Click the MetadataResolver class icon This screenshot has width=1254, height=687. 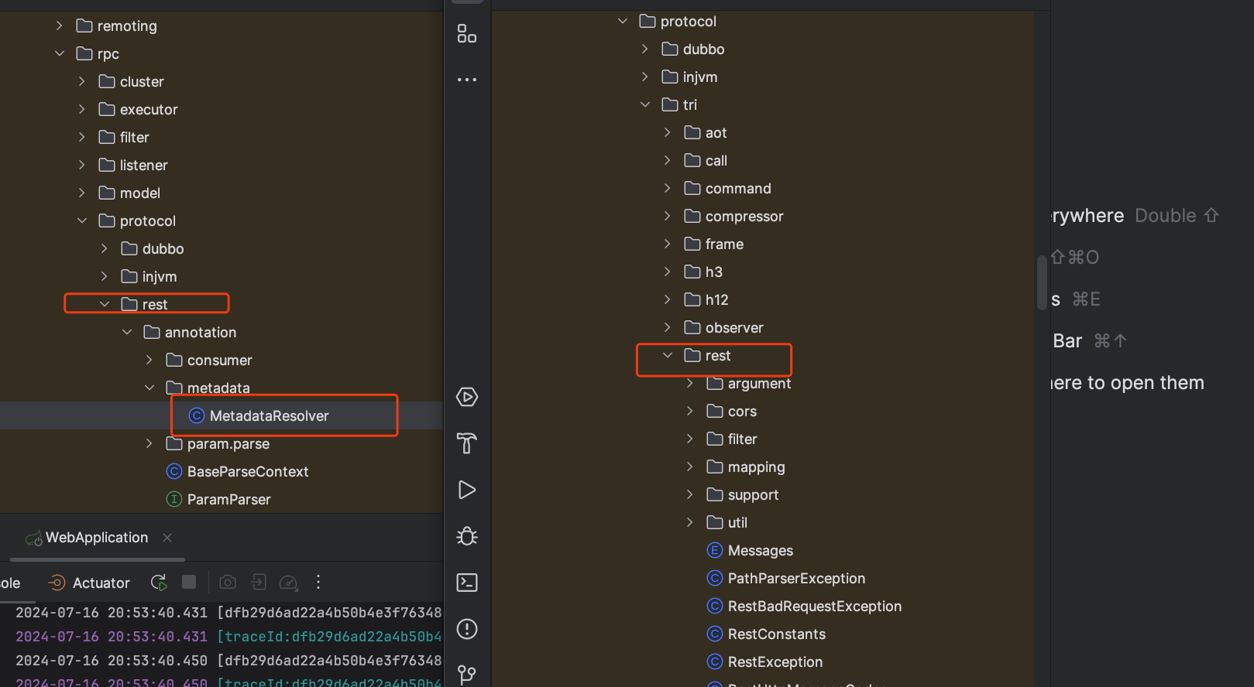[197, 415]
